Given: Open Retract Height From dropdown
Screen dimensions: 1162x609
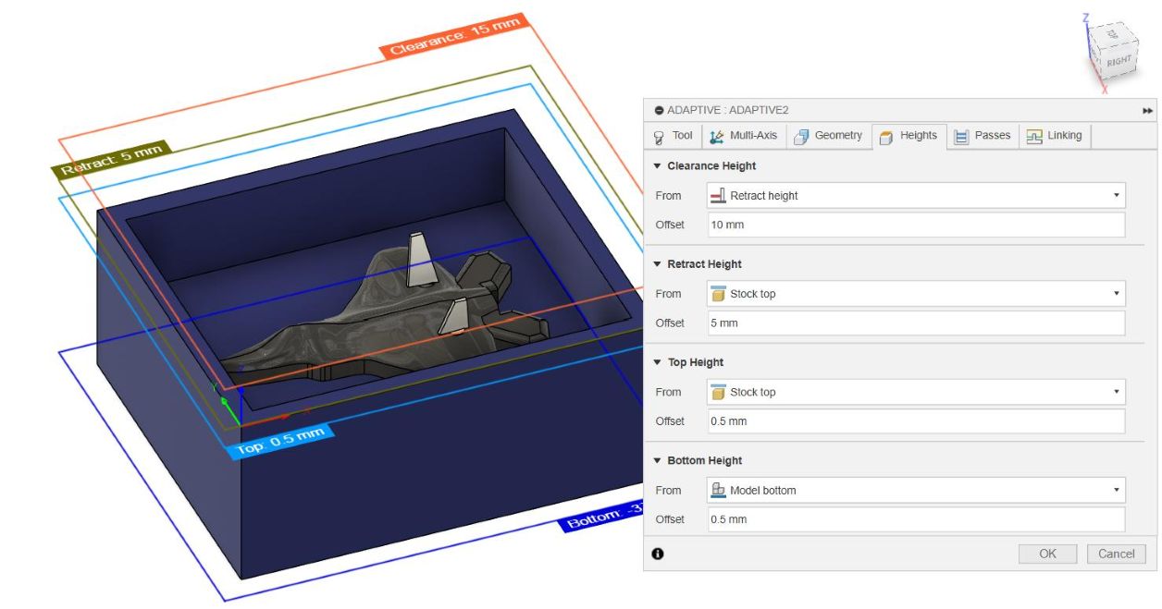Looking at the screenshot, I should click(916, 294).
